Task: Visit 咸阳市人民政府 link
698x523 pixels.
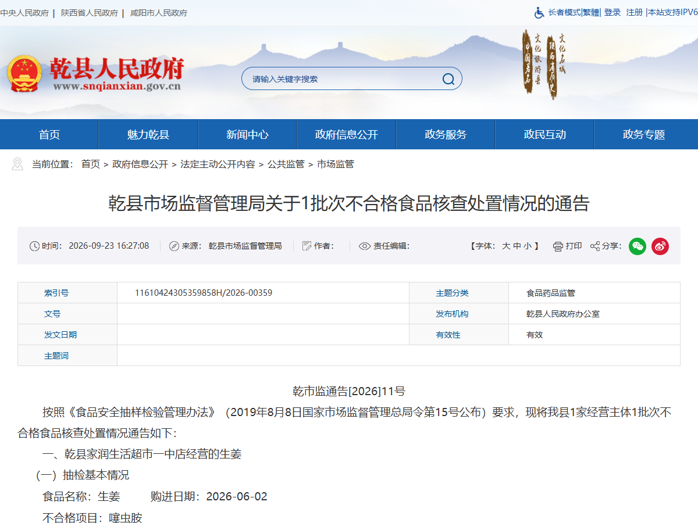Action: click(159, 13)
